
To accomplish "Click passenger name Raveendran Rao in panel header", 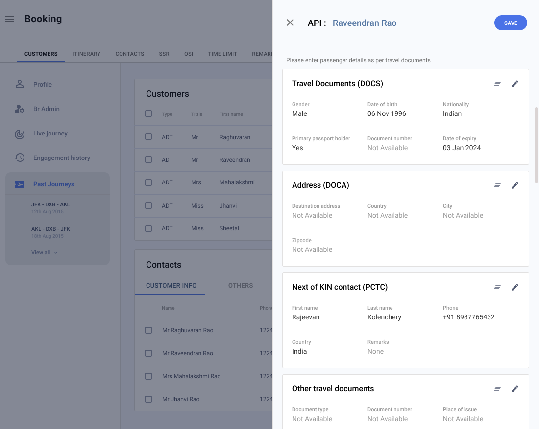I will [365, 23].
